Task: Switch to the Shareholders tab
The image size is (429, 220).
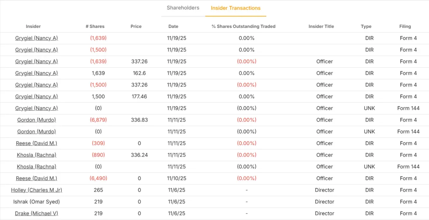Action: click(x=183, y=8)
